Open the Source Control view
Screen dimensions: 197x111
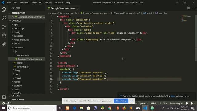pos(4,27)
